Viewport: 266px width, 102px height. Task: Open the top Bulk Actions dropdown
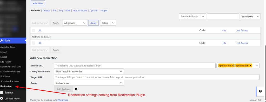(40, 23)
